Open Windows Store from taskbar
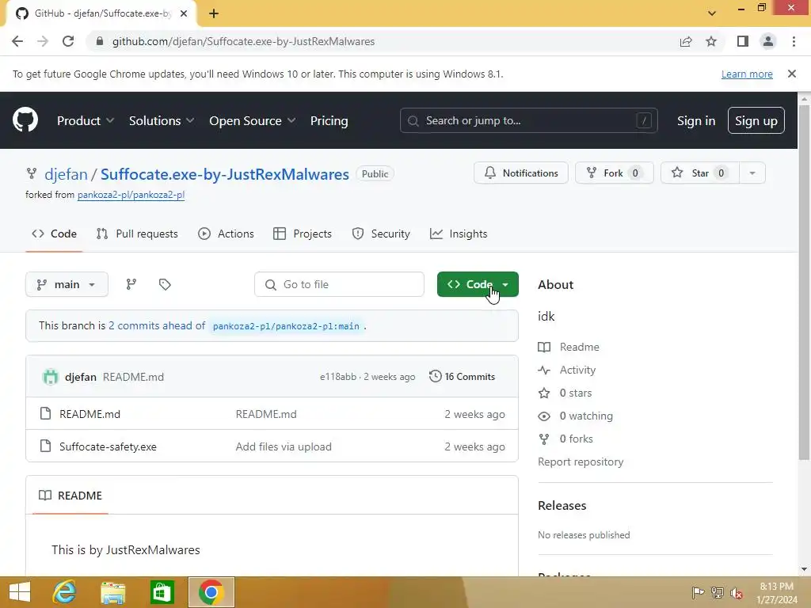Viewport: 811px width, 608px height. (x=162, y=592)
